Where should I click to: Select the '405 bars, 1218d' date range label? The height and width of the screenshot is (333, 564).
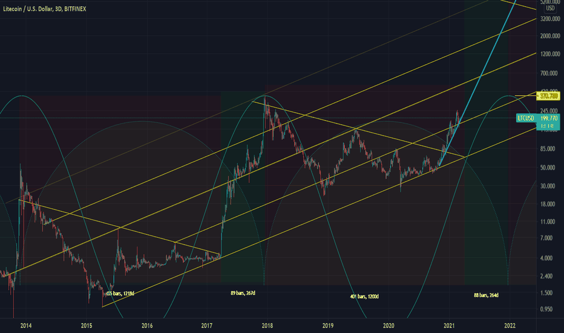point(120,294)
